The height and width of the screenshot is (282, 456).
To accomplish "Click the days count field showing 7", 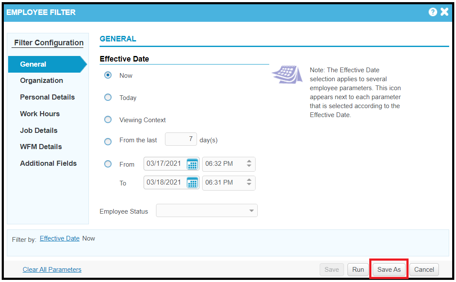I will (x=181, y=139).
